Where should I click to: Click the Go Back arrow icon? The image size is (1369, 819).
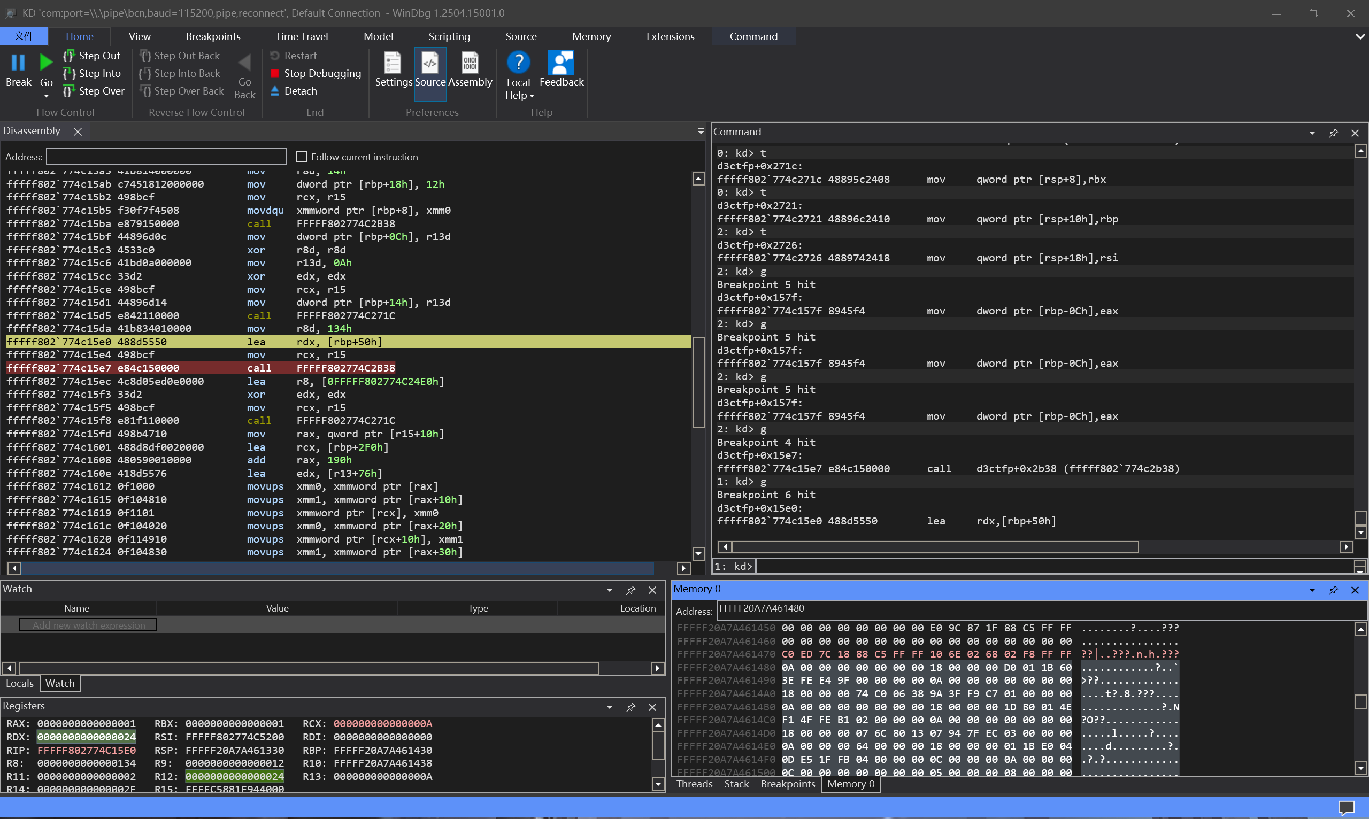[244, 63]
